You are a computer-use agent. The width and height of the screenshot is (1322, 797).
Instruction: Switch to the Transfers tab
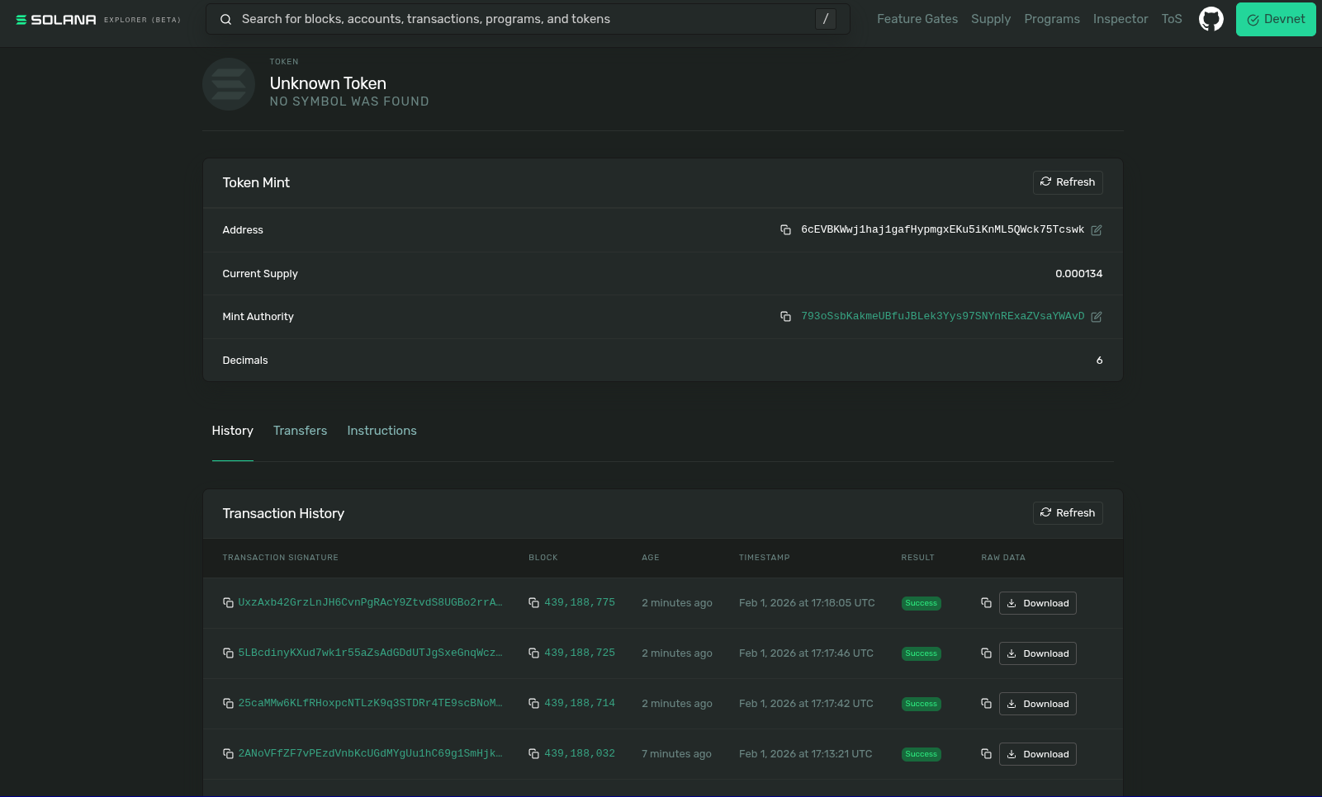300,431
